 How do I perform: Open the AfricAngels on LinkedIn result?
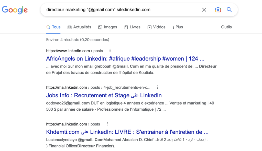pos(125,59)
